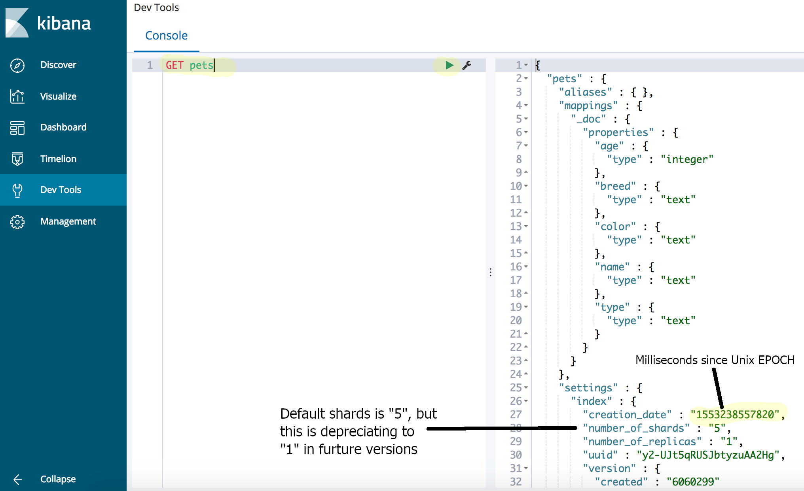Collapse the mappings section on line 4
This screenshot has width=804, height=491.
tap(525, 105)
